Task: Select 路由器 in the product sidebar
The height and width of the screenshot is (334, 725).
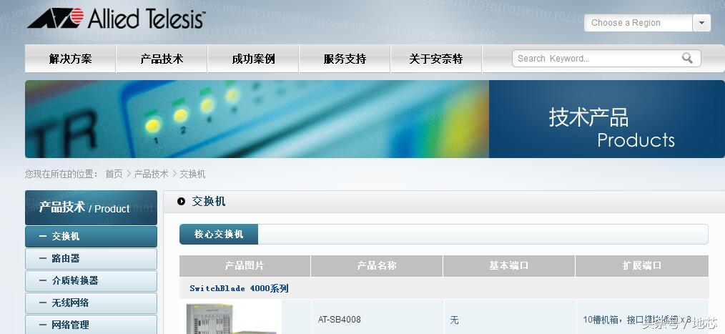Action: pyautogui.click(x=91, y=259)
